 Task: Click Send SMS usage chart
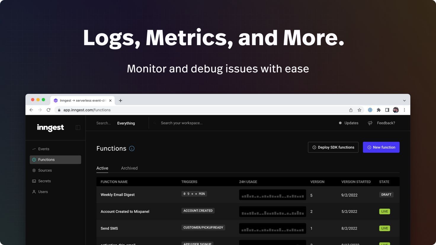[272, 228]
